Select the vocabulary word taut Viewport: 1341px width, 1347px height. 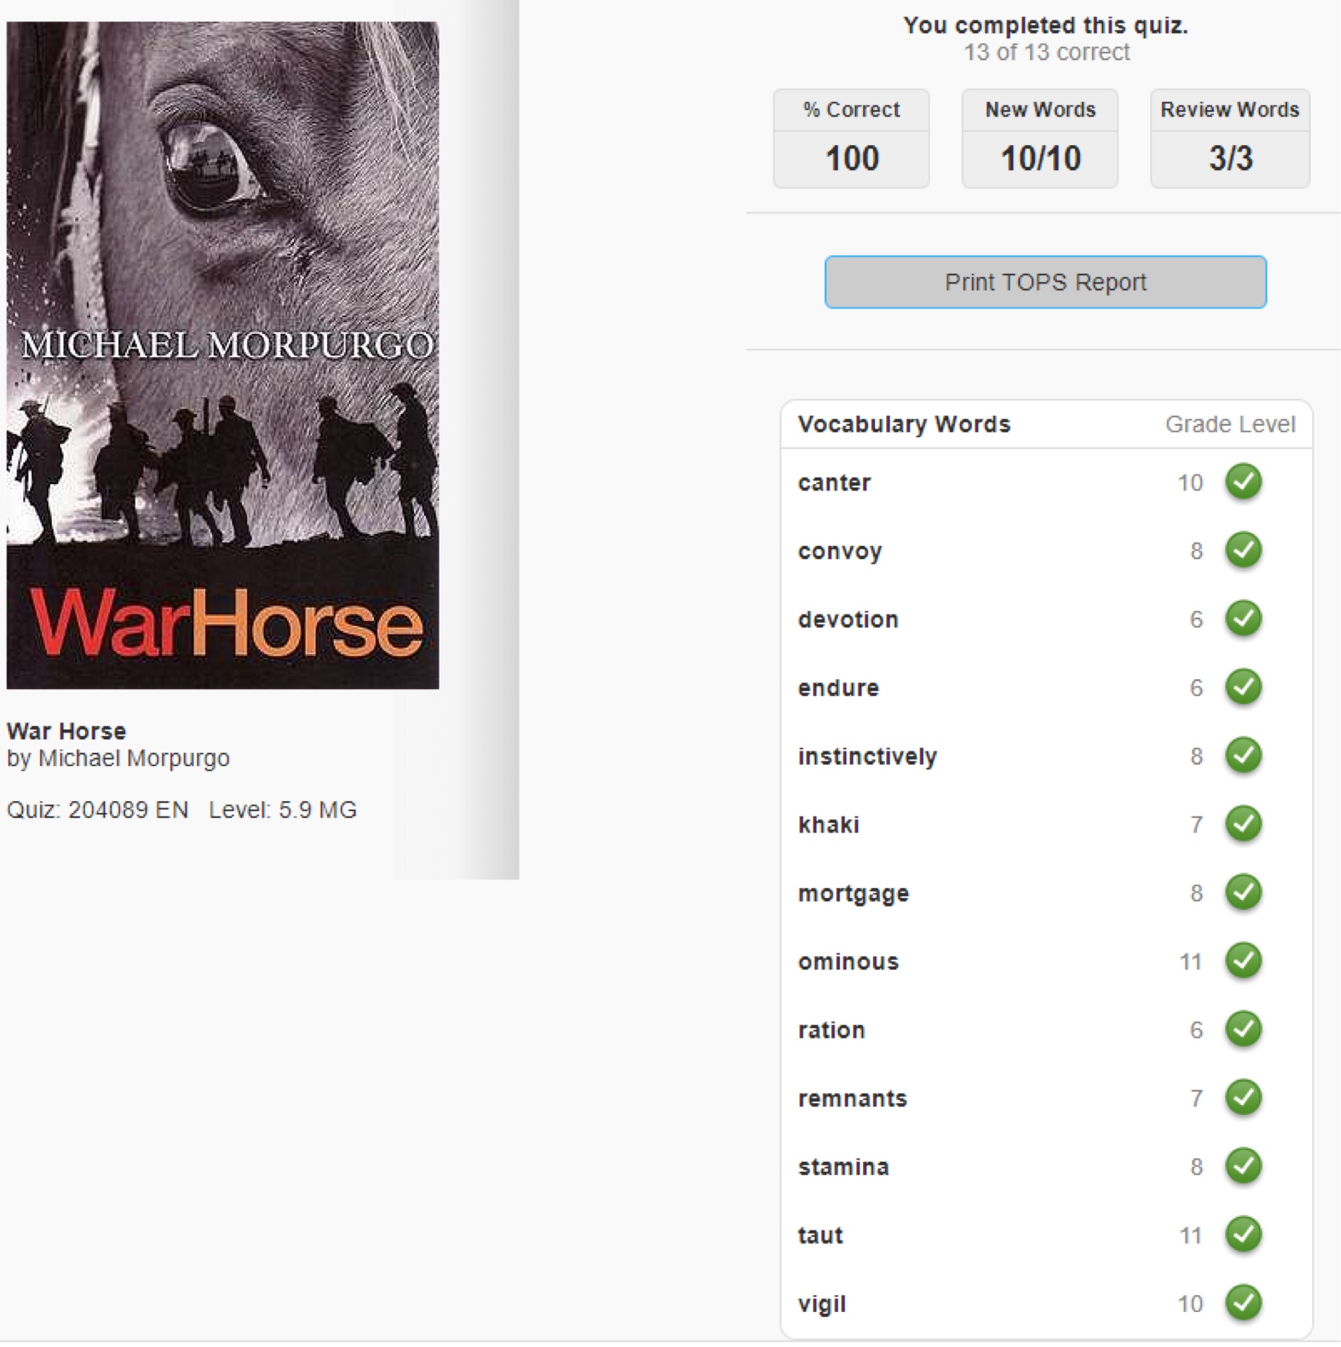(x=820, y=1235)
